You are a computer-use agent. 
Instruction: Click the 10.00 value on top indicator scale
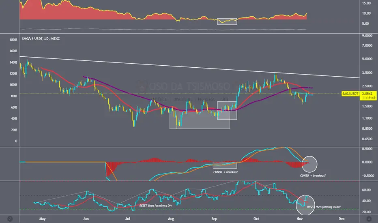[x=366, y=13]
